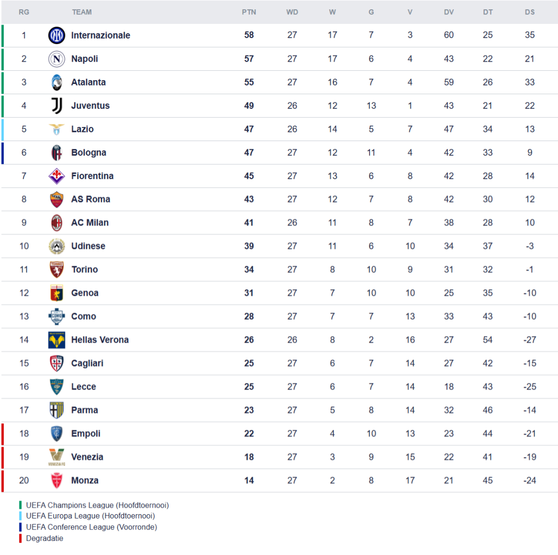Click the Monza team name
The height and width of the screenshot is (555, 558).
point(85,480)
